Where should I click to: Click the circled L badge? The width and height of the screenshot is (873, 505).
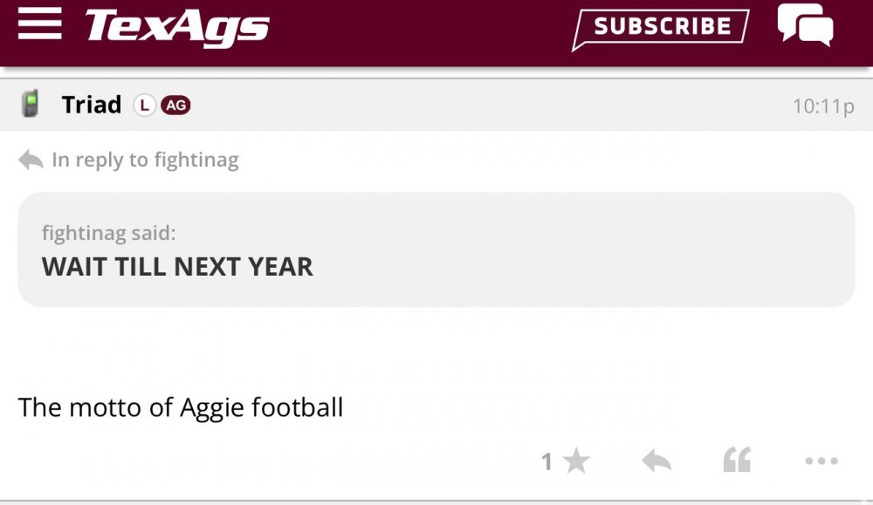tap(144, 106)
